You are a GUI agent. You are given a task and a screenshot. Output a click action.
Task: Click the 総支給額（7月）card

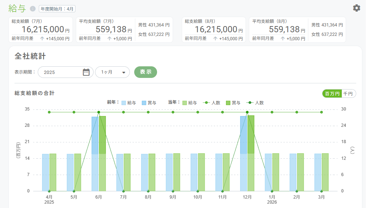[41, 30]
